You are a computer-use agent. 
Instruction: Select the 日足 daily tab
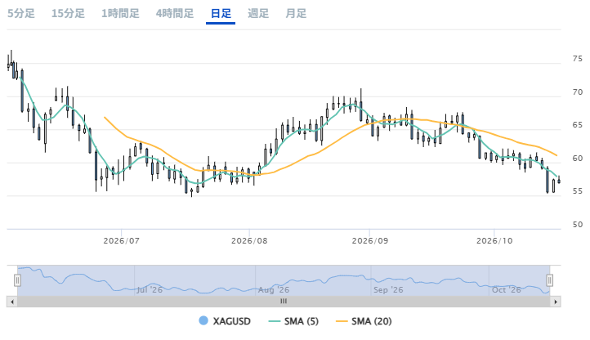coord(221,14)
